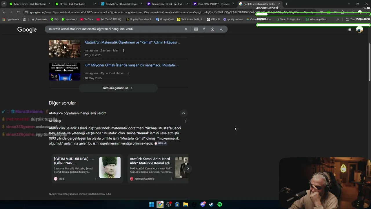Screen dimensions: 371x209
Task: Open 'Atatürk'ün Matematik Öğretmeni ve Kemal' video link
Action: (x=132, y=42)
